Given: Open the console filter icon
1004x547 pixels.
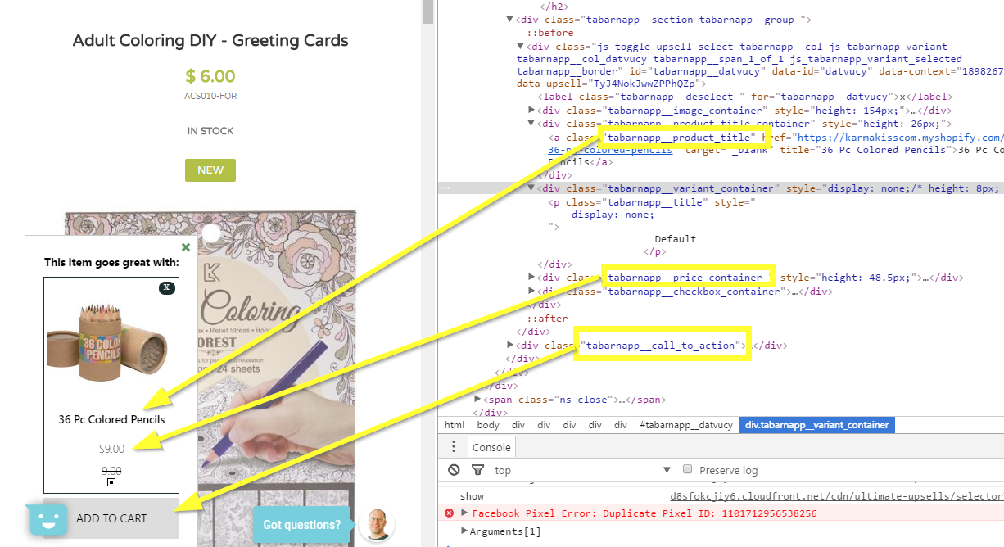Looking at the screenshot, I should pyautogui.click(x=477, y=470).
